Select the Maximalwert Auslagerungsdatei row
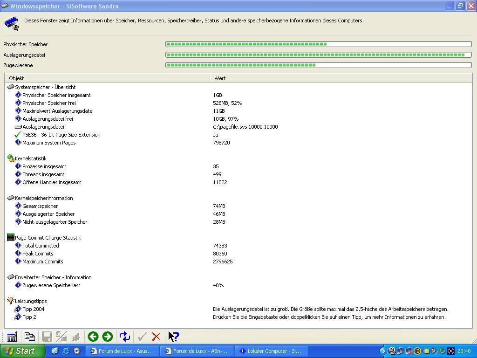This screenshot has width=477, height=358. pyautogui.click(x=238, y=111)
